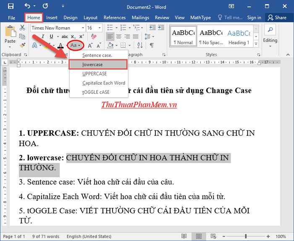Show or hide paragraph marks

(152, 45)
